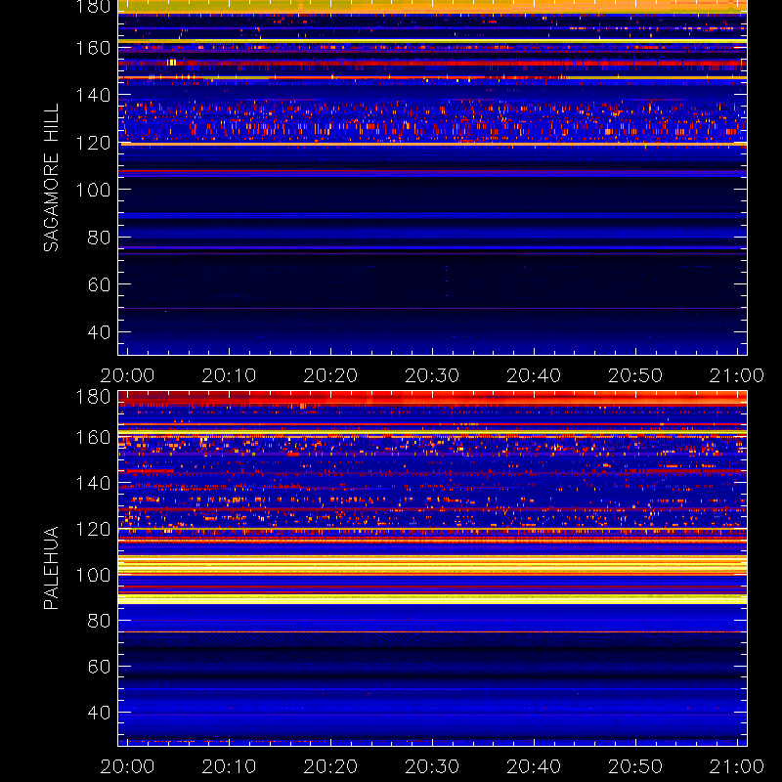This screenshot has width=782, height=782.
Task: Select the 140 tick label on Sagamore Hill plot
Action: tap(93, 95)
